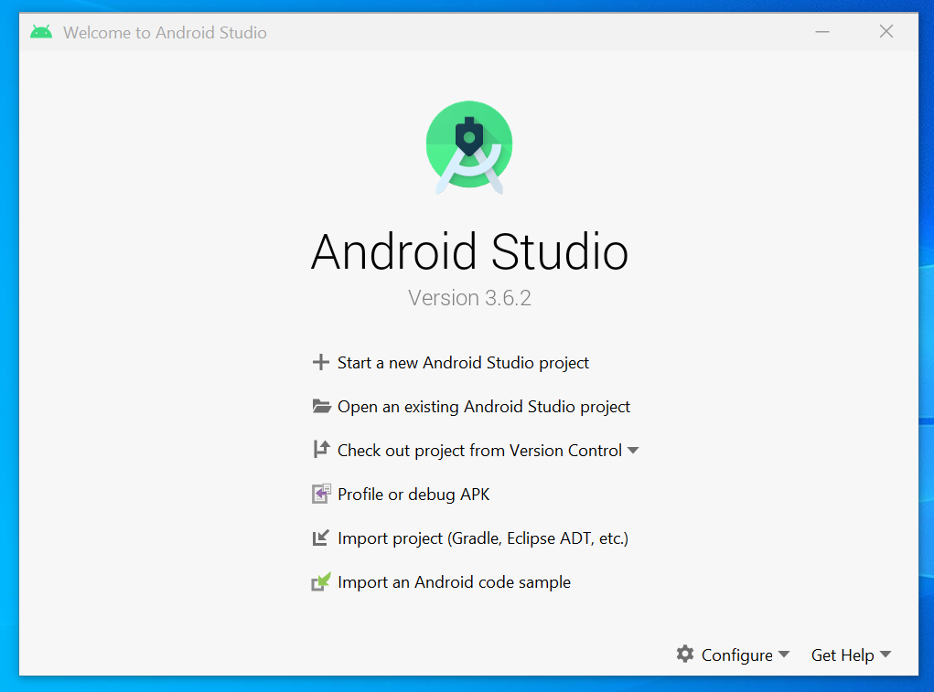Click the Android head icon in title bar
The width and height of the screenshot is (934, 692).
click(x=41, y=31)
